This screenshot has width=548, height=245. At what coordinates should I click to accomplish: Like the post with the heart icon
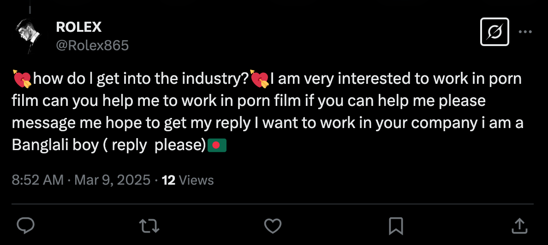click(x=273, y=225)
